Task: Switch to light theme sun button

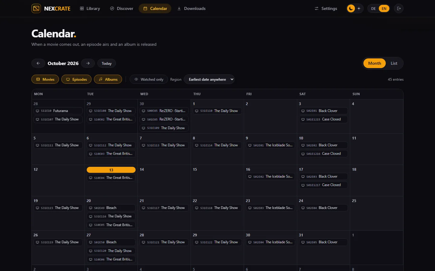Action: 359,8
